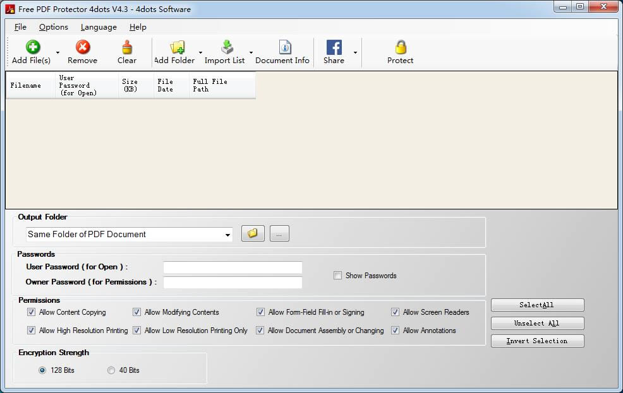Expand the Import List dropdown arrow
Image resolution: width=623 pixels, height=393 pixels.
coord(251,52)
